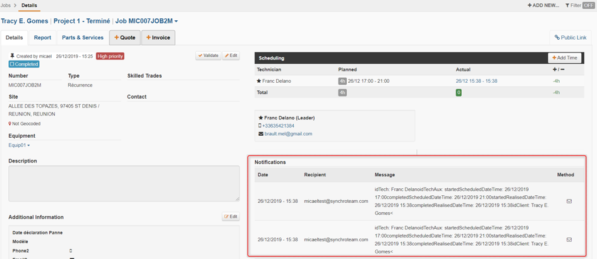597x259 pixels.
Task: Click envelope icon beside brault.mel@gmail.com
Action: [x=261, y=134]
